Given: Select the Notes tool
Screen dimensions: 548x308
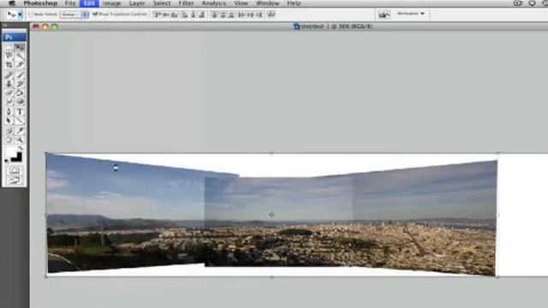Looking at the screenshot, I should coord(9,131).
